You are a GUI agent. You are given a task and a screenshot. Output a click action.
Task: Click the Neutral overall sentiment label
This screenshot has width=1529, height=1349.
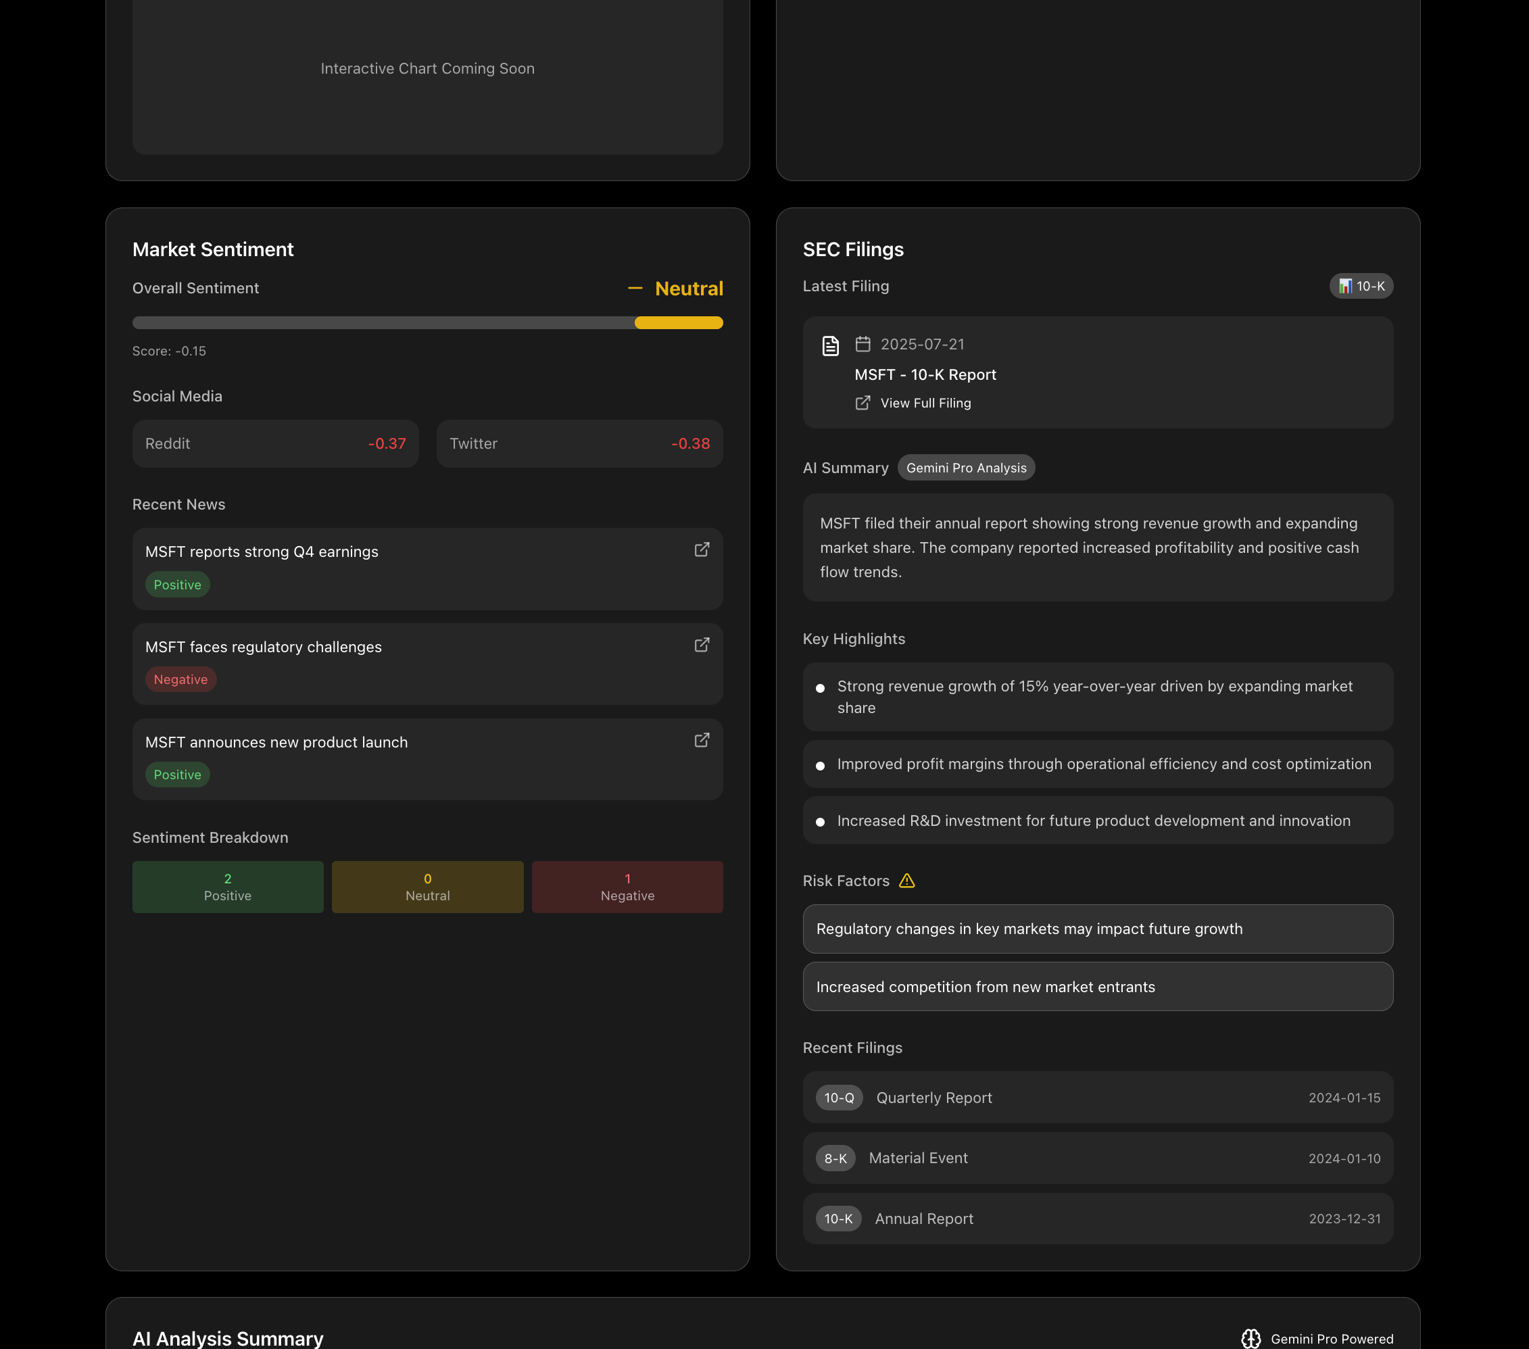pyautogui.click(x=688, y=289)
